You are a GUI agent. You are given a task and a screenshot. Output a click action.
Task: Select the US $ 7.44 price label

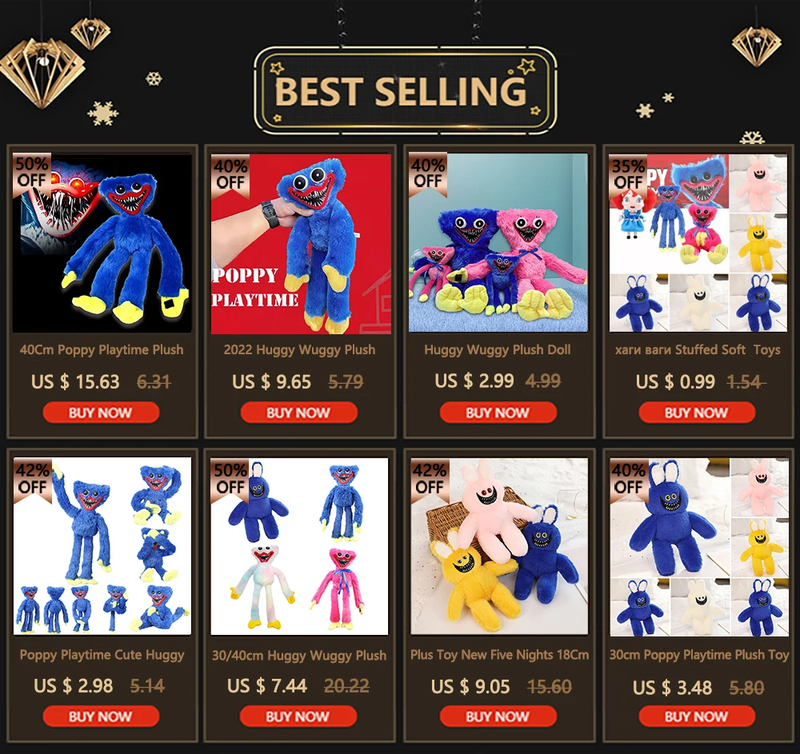click(267, 686)
